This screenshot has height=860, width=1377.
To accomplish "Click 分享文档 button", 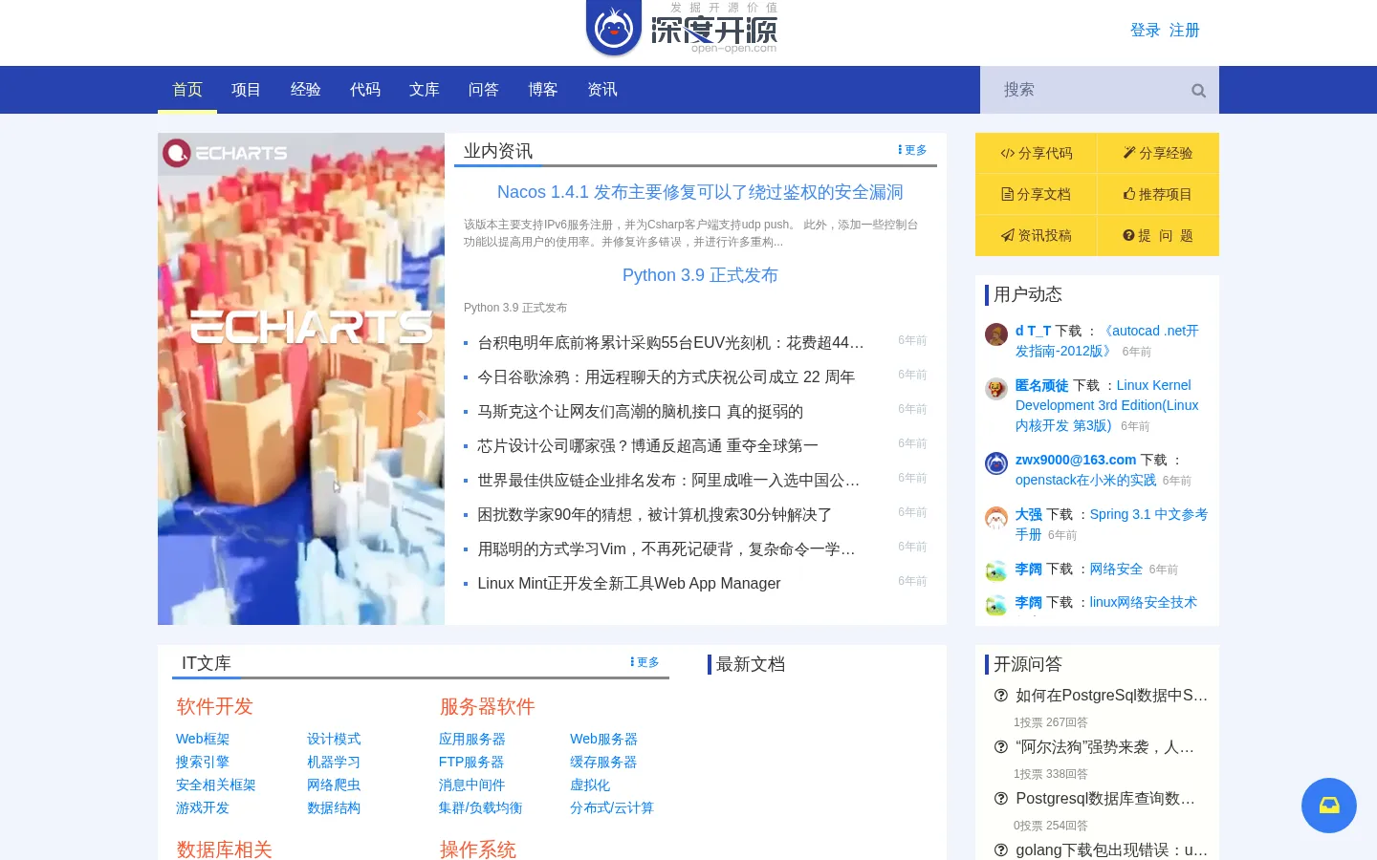I will tap(1037, 194).
